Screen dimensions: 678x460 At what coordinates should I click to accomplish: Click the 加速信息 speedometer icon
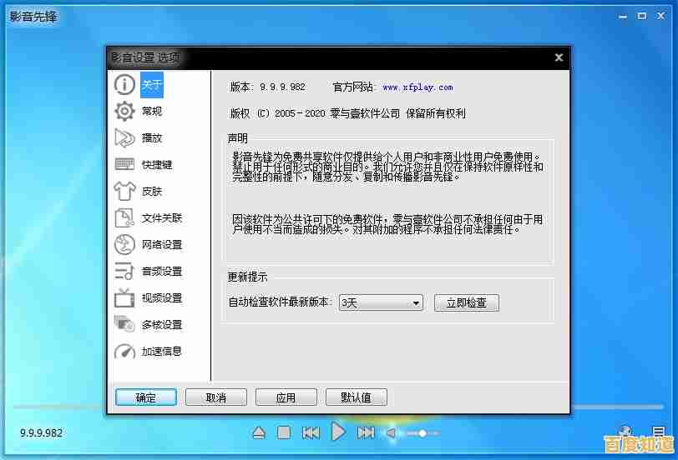(x=124, y=352)
